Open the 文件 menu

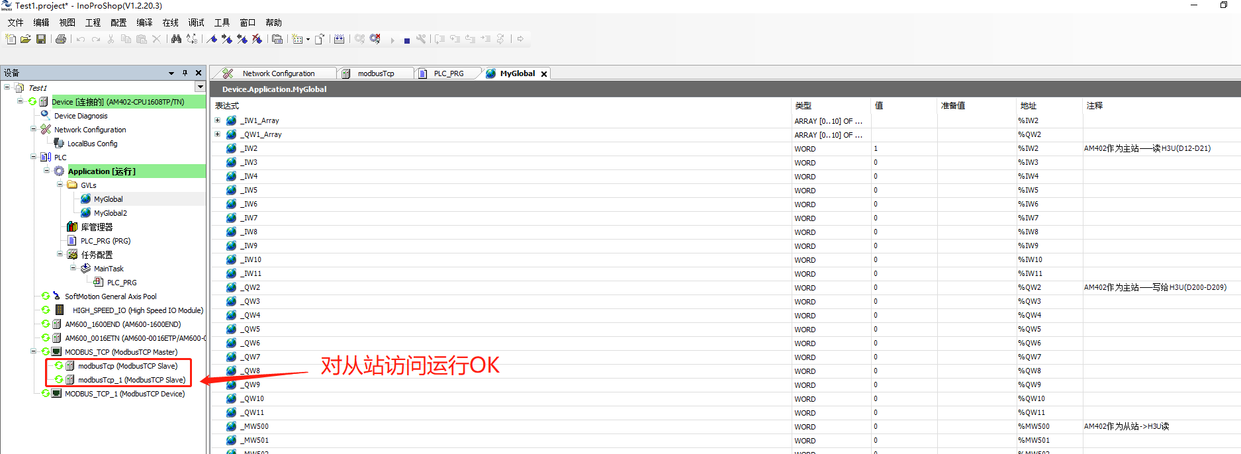click(15, 23)
